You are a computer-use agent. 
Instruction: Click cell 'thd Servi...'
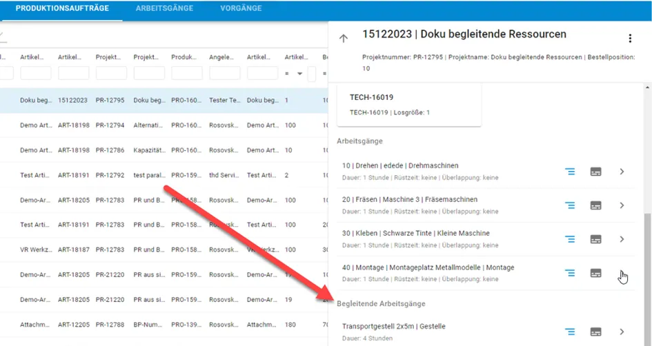click(224, 175)
